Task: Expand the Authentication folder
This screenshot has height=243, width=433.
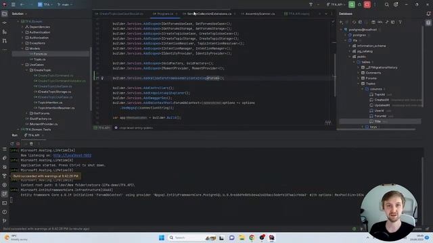Action: click(22, 32)
